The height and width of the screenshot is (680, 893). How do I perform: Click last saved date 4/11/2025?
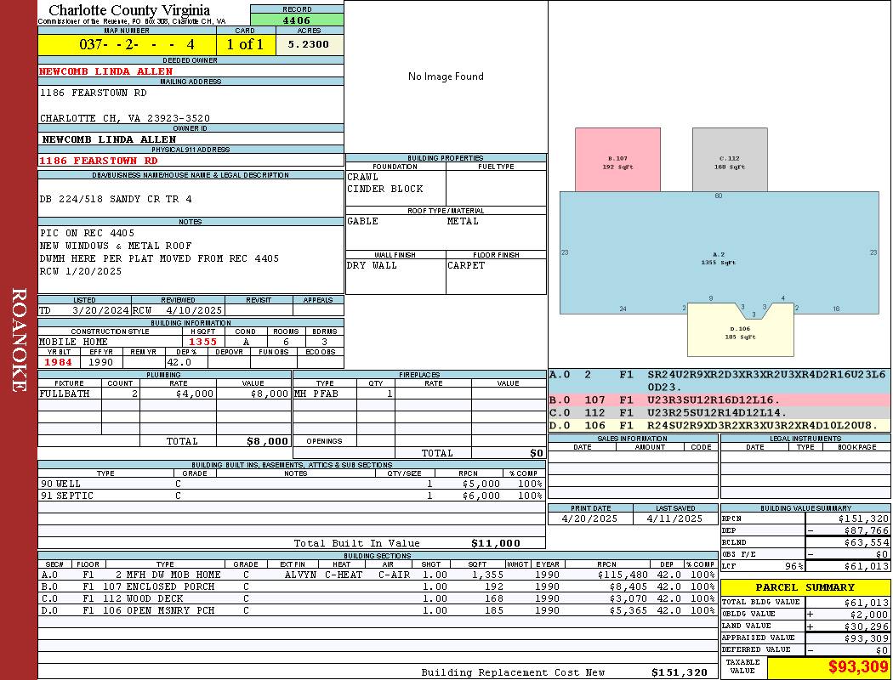[675, 519]
